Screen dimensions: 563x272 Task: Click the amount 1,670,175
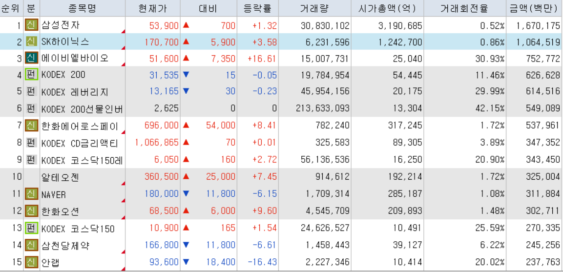(538, 25)
